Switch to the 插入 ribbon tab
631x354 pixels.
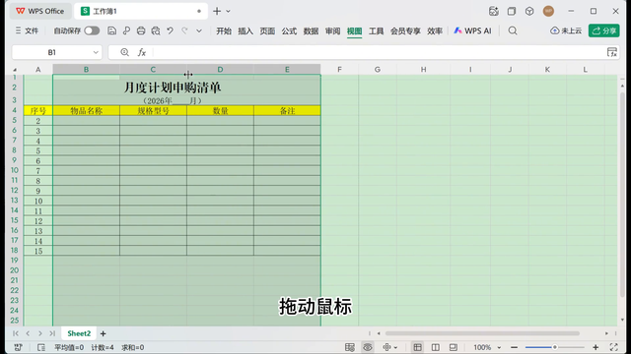pos(245,30)
